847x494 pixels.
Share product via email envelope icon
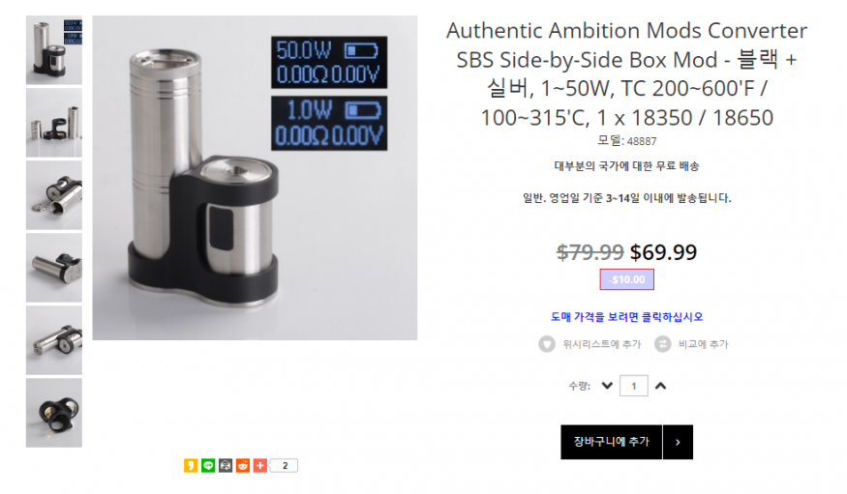(x=226, y=465)
